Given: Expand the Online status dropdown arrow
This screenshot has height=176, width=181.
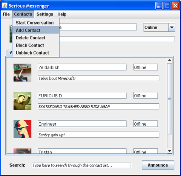Looking at the screenshot, I should (172, 27).
